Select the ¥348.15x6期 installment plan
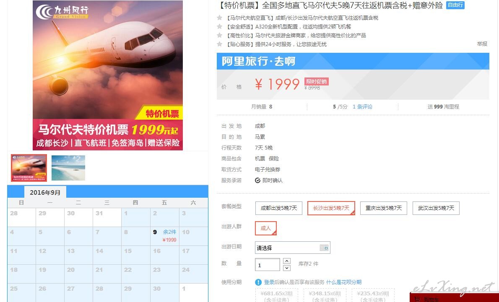 325,295
